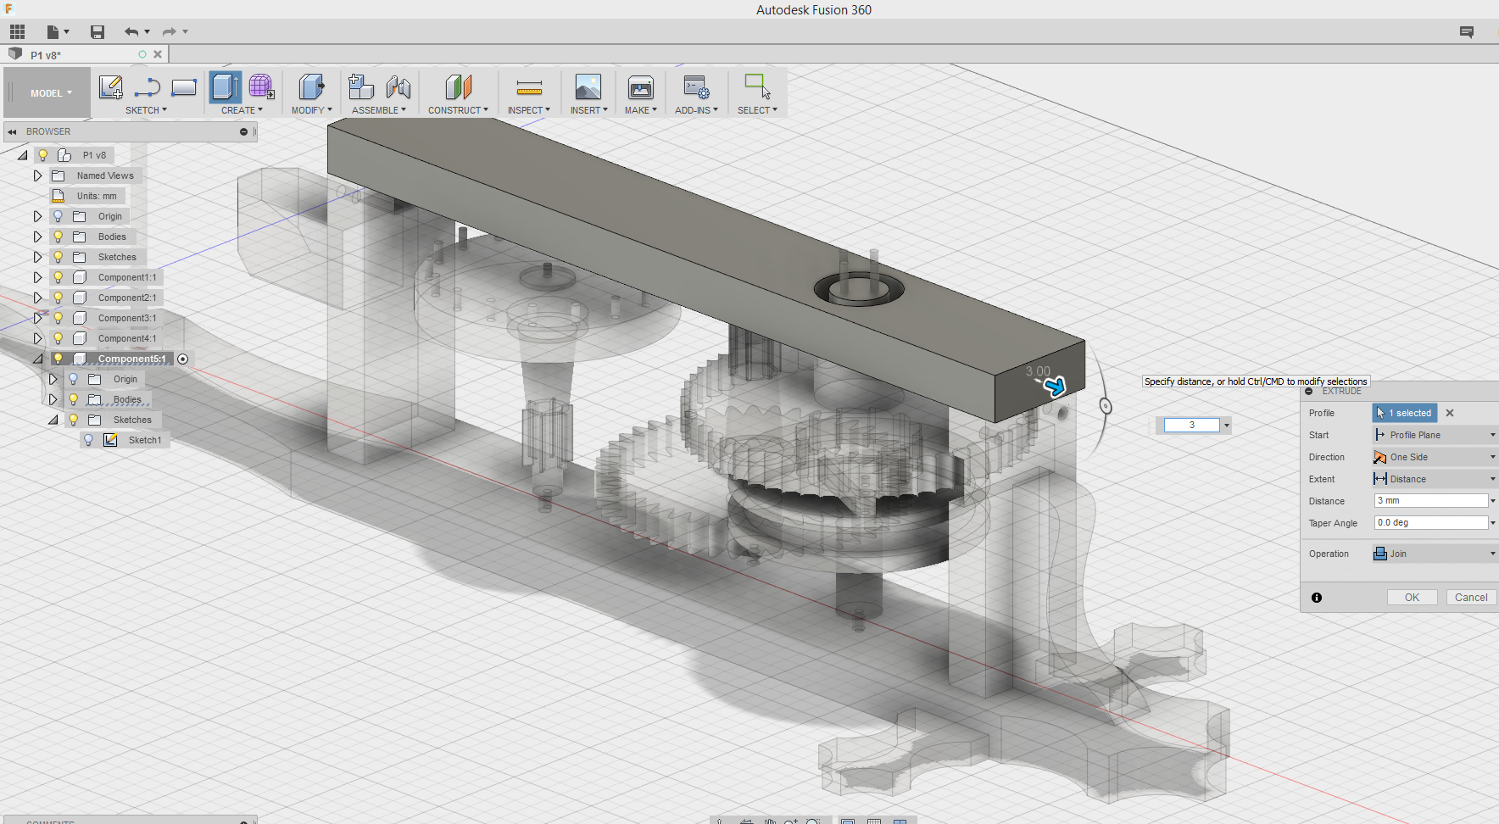This screenshot has height=824, width=1499.
Task: Open the Extent dropdown showing Distance
Action: pos(1435,479)
